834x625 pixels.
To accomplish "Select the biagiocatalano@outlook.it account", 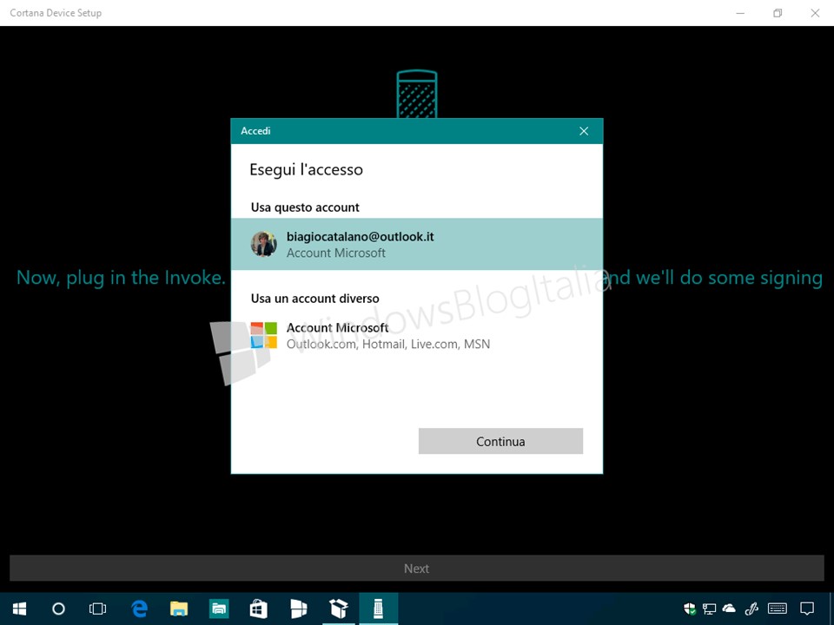I will [x=417, y=244].
